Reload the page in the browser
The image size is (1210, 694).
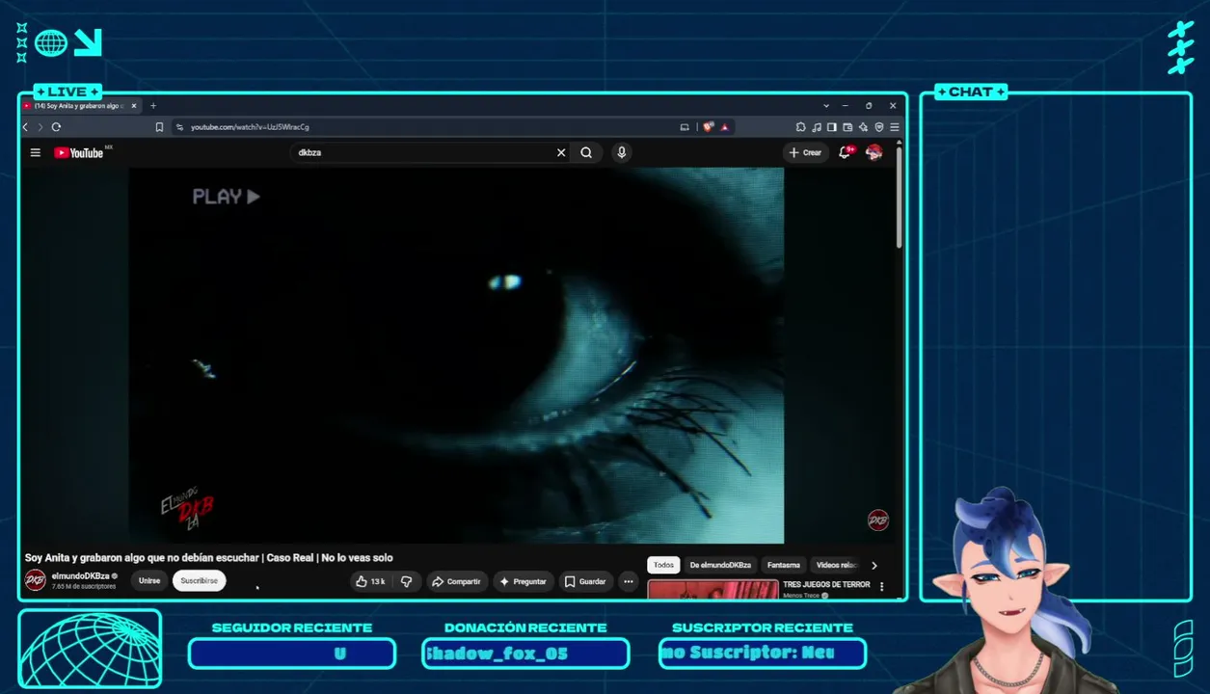pyautogui.click(x=56, y=126)
